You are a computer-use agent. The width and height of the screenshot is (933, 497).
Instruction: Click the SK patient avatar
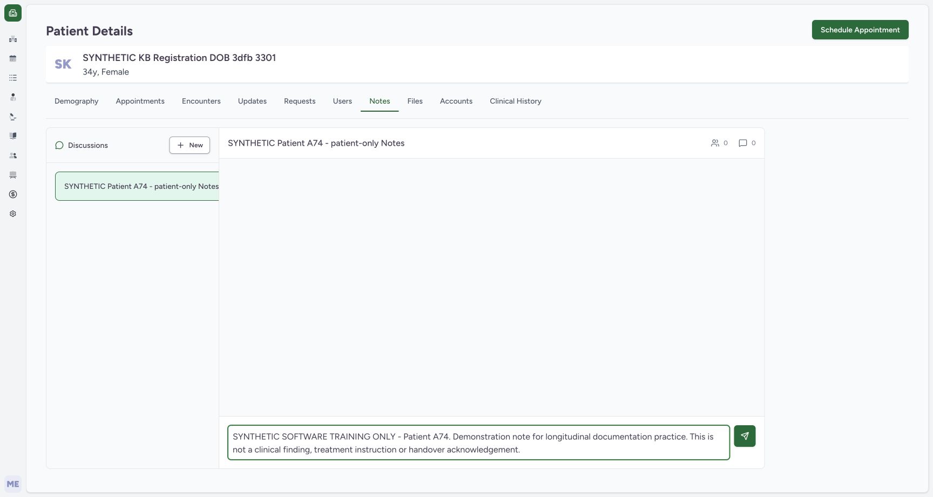pyautogui.click(x=63, y=64)
